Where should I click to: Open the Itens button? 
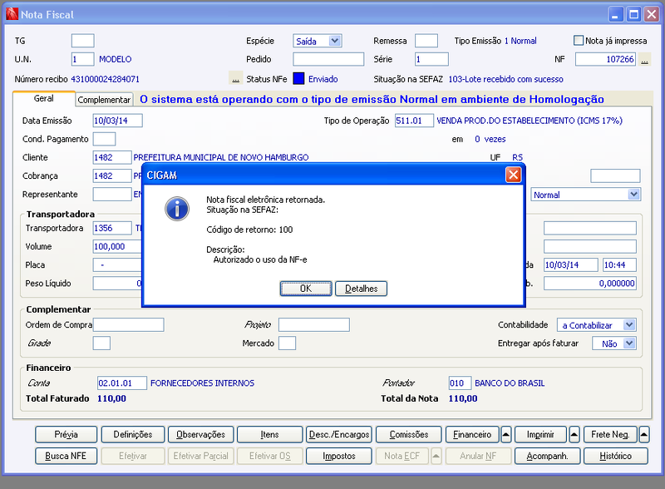[269, 434]
